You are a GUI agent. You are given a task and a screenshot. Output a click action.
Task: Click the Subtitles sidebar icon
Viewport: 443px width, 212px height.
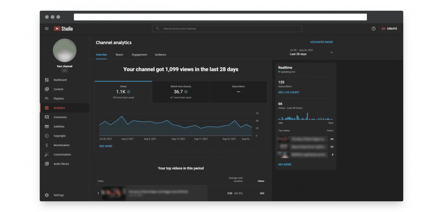tap(47, 127)
